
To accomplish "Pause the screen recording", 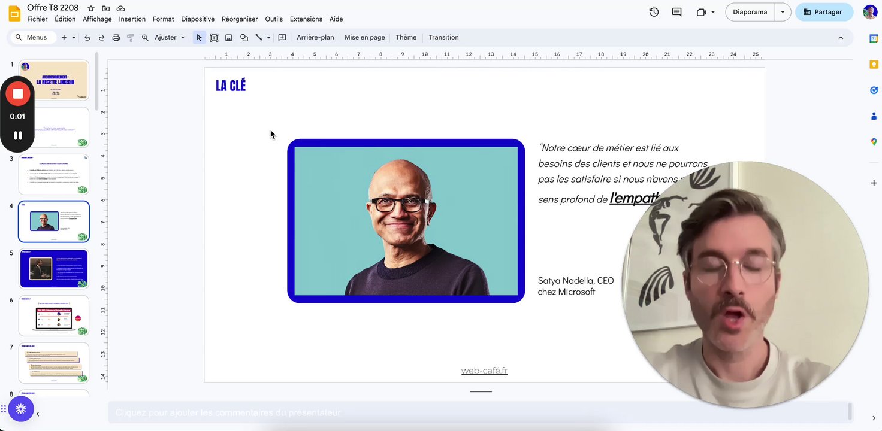I will click(18, 135).
